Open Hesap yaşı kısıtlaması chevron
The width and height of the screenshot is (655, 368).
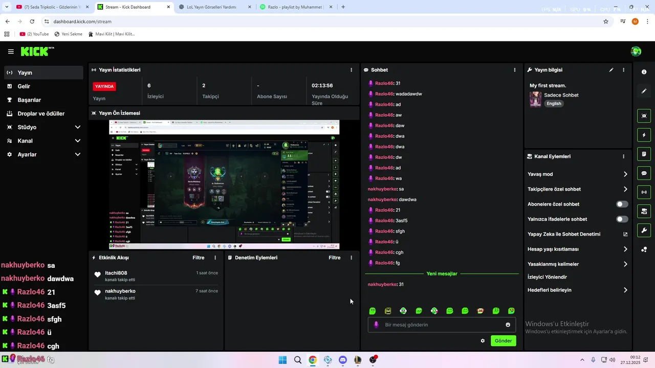(625, 249)
